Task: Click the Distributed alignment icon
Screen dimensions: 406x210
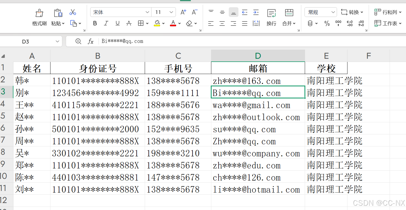Action: click(x=256, y=24)
